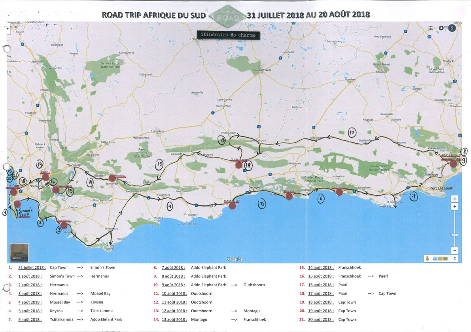
Task: Click the Piketberg town label
Action: pyautogui.click(x=31, y=113)
